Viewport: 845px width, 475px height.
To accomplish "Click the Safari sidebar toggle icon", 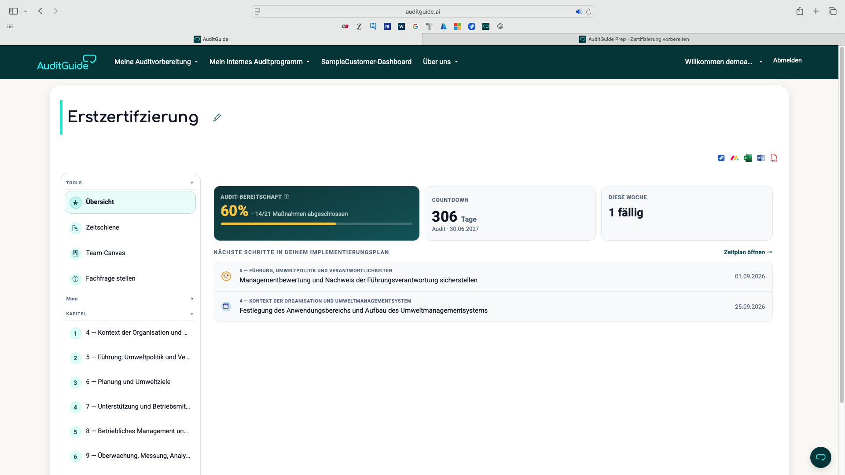I will click(x=14, y=11).
